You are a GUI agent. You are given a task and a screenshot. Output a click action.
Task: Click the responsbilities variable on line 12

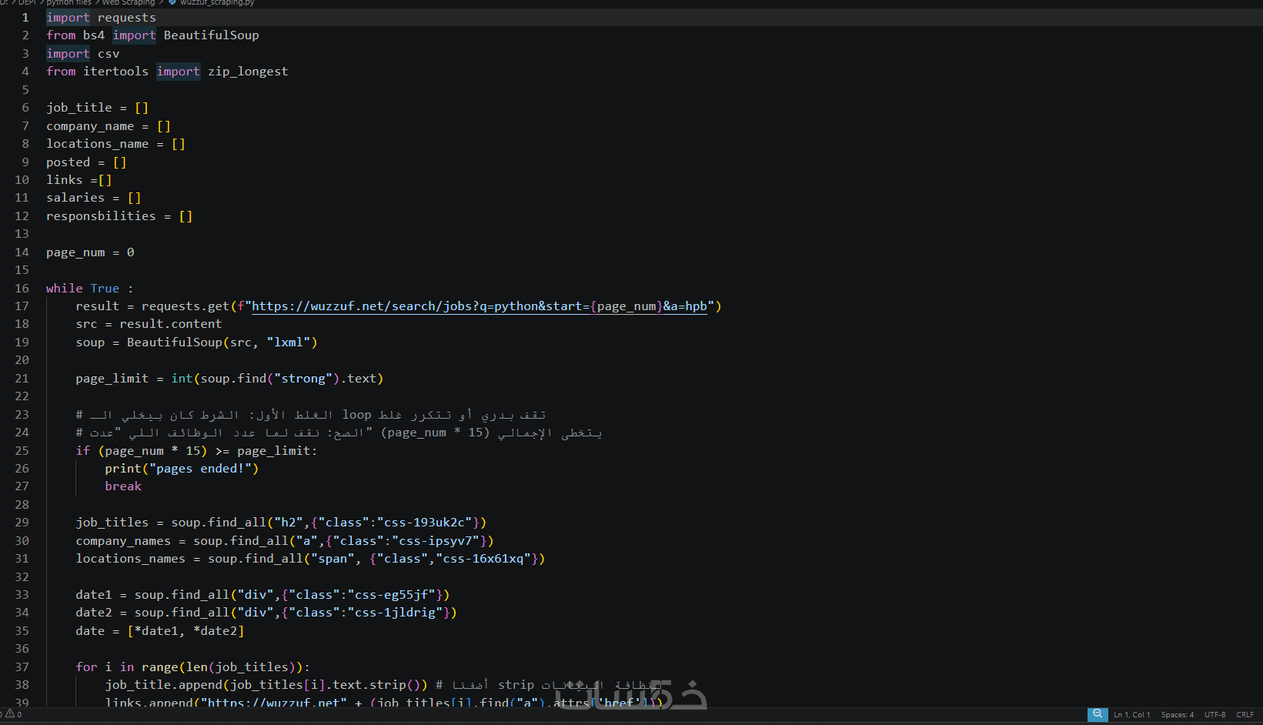point(101,216)
